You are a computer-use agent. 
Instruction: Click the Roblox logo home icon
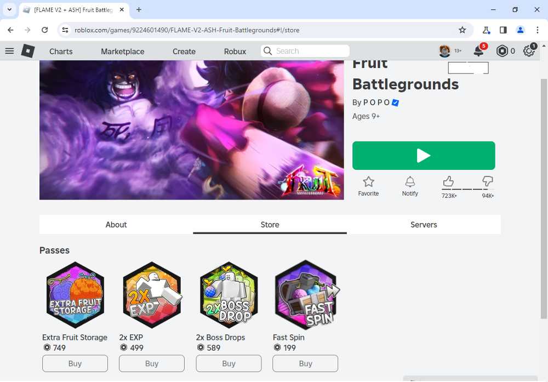pos(28,51)
